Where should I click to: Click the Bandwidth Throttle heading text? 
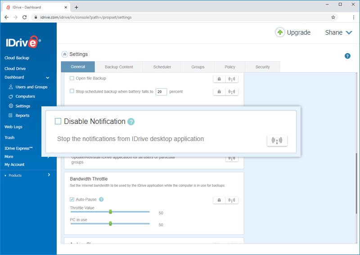click(x=89, y=179)
